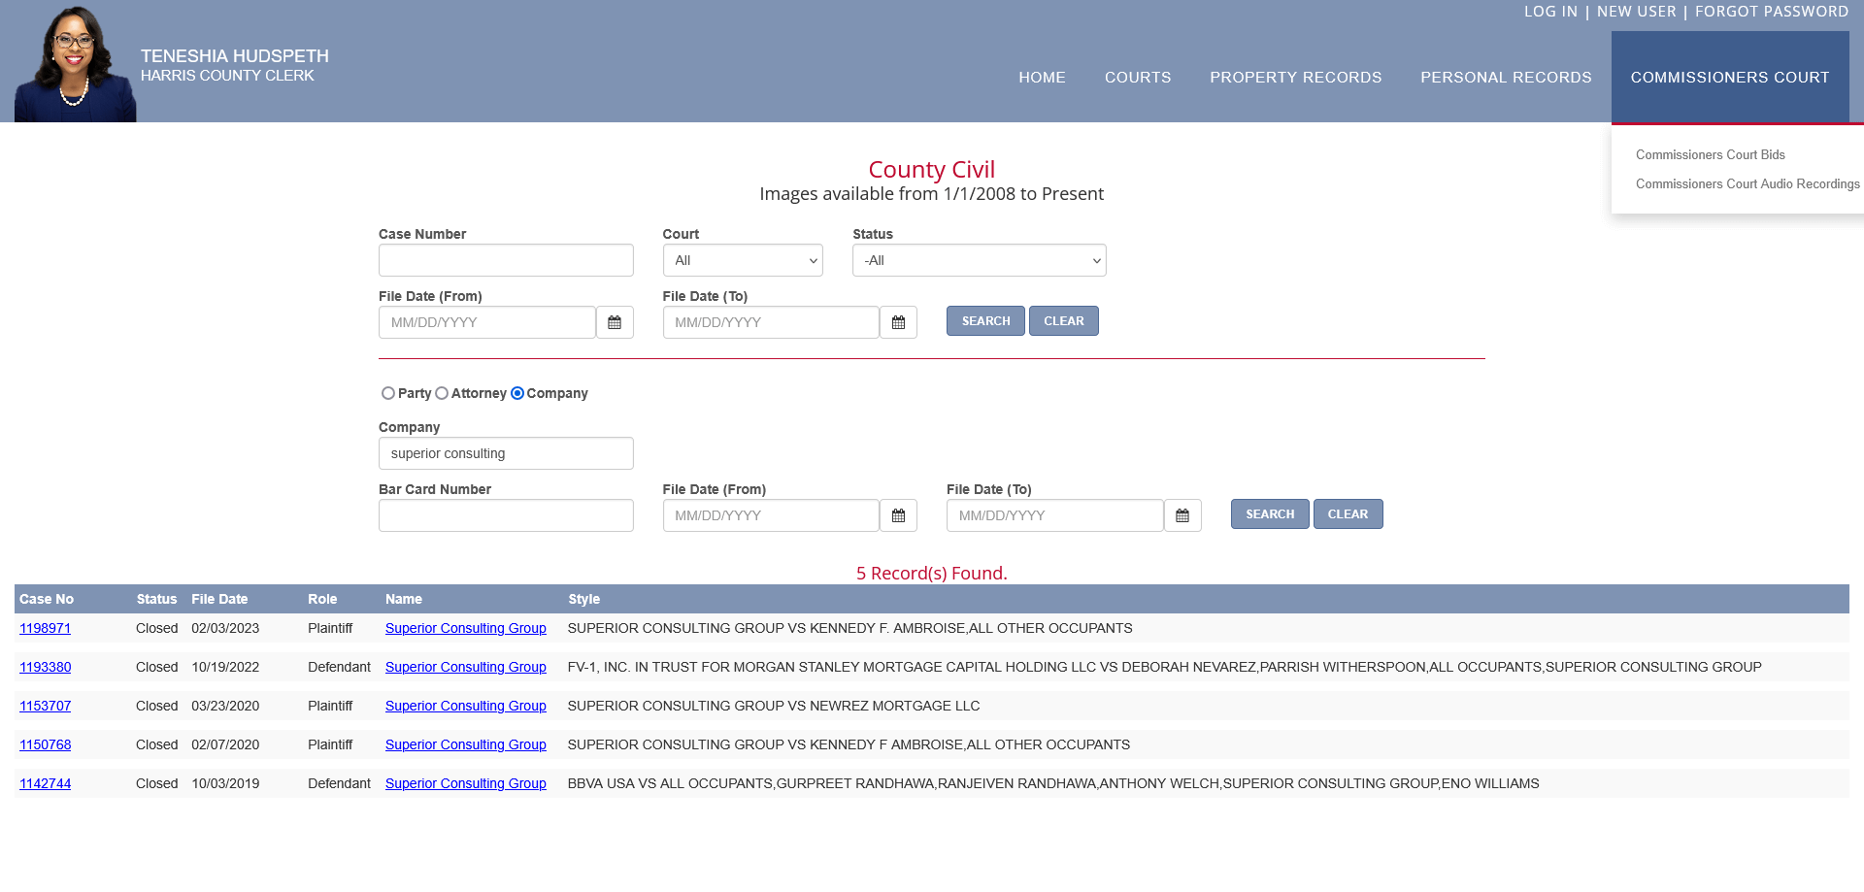Screen dimensions: 1864x892
Task: Focus the Bar Card Number field
Action: 506,515
